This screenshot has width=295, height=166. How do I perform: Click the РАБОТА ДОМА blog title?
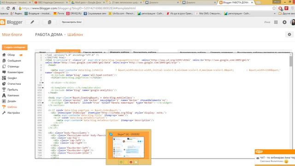pos(49,35)
